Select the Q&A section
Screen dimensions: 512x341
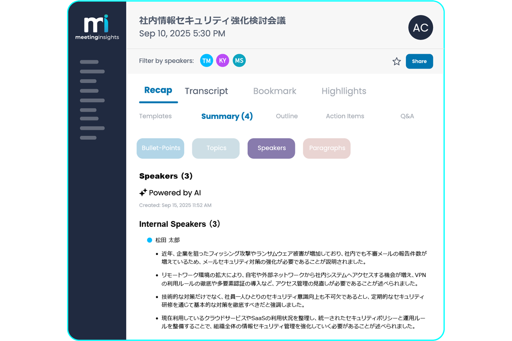point(407,116)
